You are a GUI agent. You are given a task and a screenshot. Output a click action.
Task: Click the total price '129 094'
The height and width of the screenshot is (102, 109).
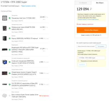(83, 9)
